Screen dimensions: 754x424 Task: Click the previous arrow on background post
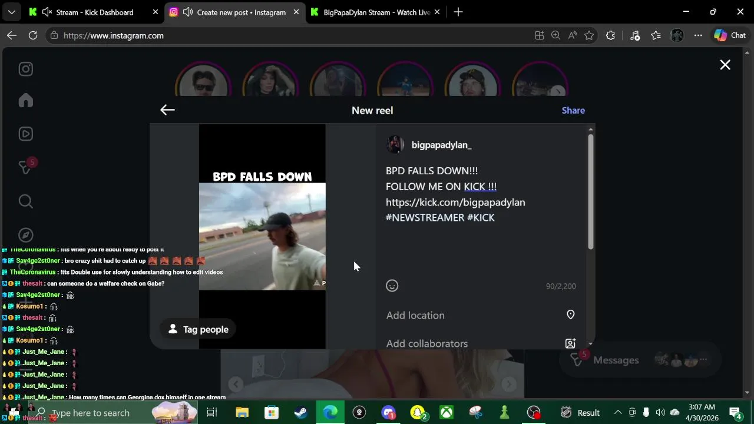(236, 385)
